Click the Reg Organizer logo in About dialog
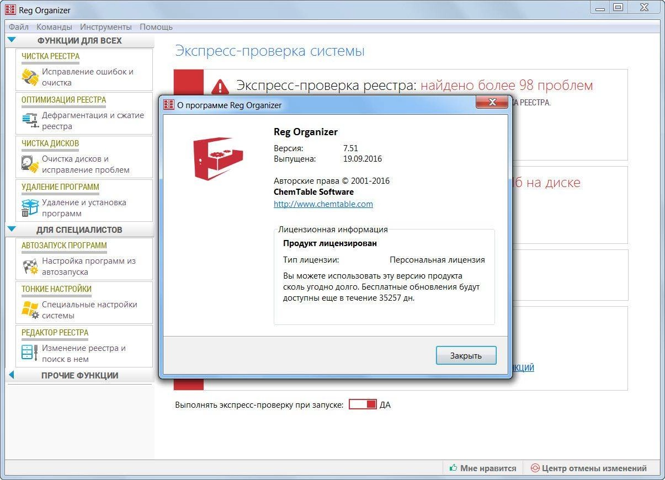Viewport: 665px width, 480px height. tap(219, 158)
